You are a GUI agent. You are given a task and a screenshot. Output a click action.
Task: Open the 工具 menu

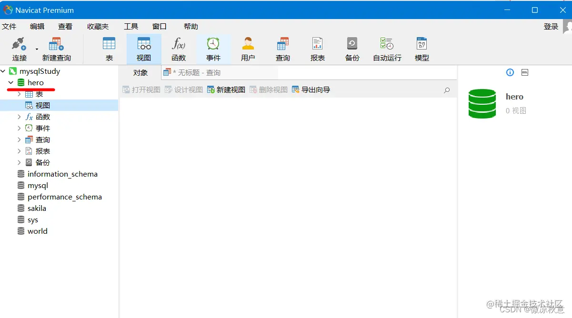tap(130, 26)
